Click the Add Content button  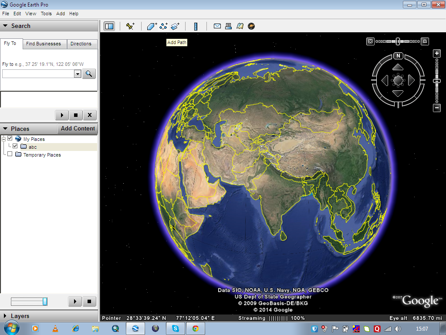pos(78,128)
